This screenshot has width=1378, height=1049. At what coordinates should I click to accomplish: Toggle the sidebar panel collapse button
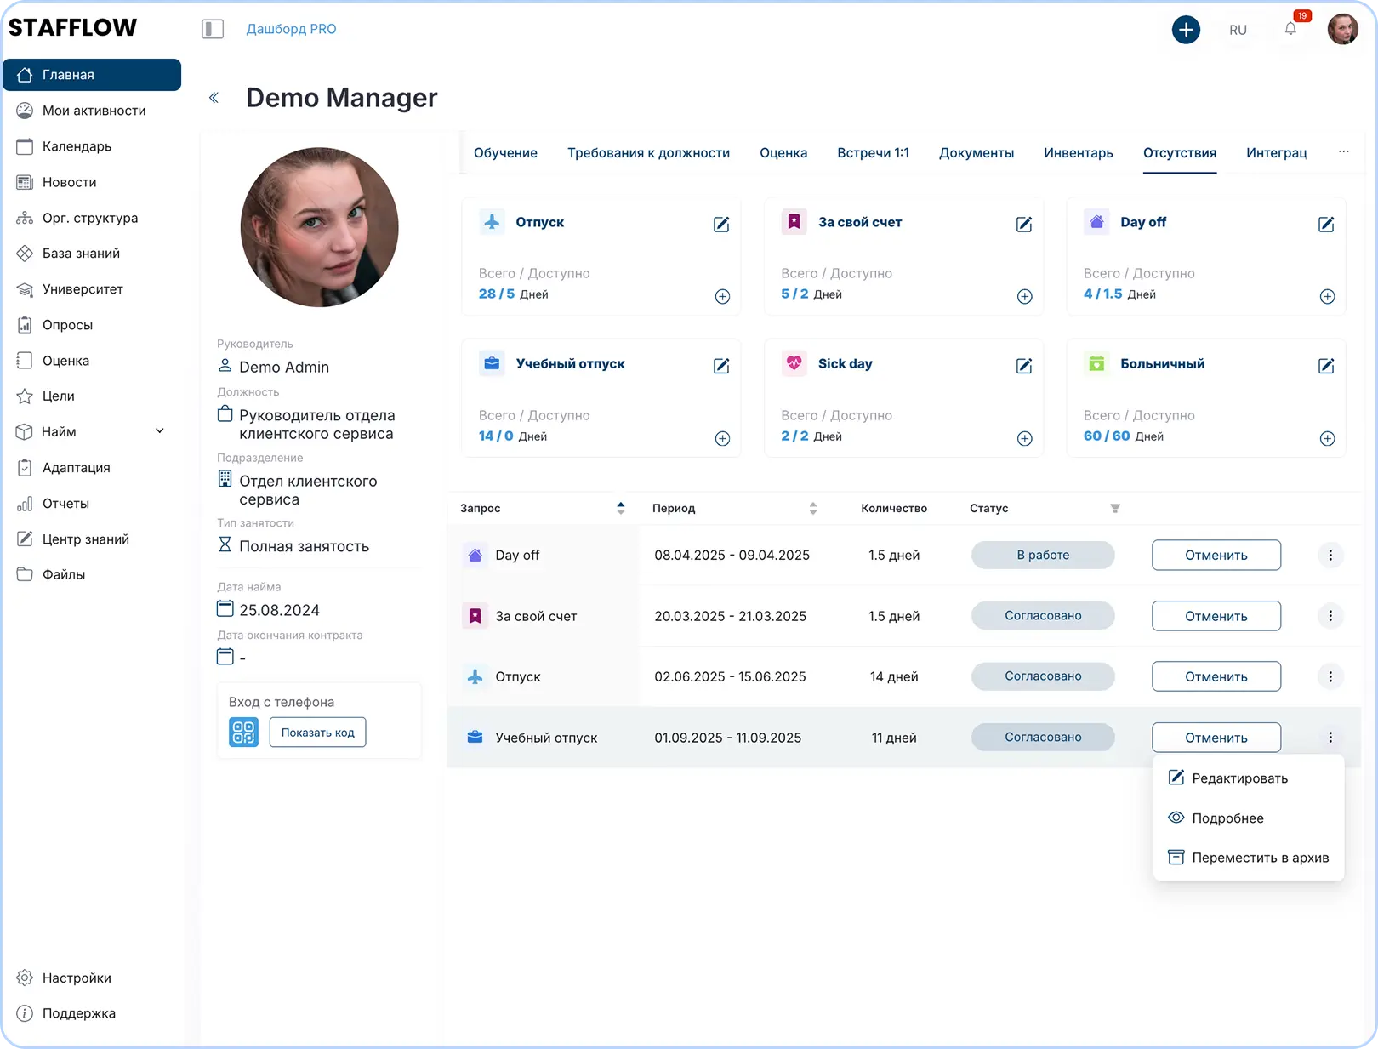tap(213, 30)
